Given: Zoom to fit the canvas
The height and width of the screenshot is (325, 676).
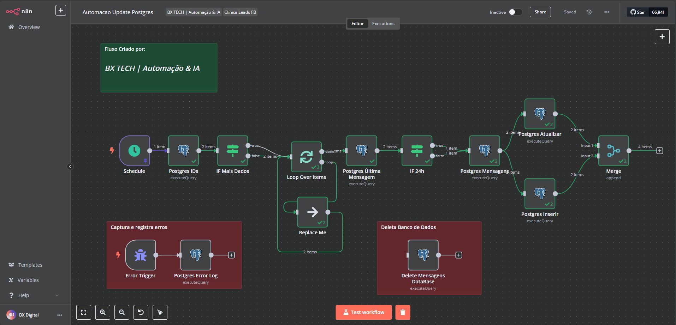Looking at the screenshot, I should pos(84,312).
